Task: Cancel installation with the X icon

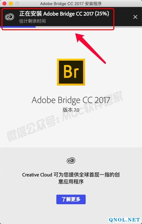Action: click(135, 17)
